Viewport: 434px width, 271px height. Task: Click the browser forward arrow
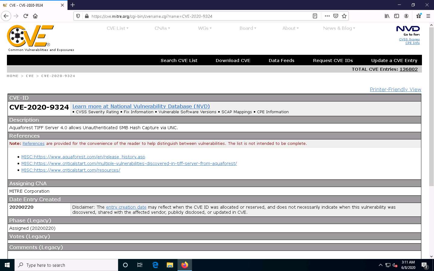pyautogui.click(x=16, y=16)
